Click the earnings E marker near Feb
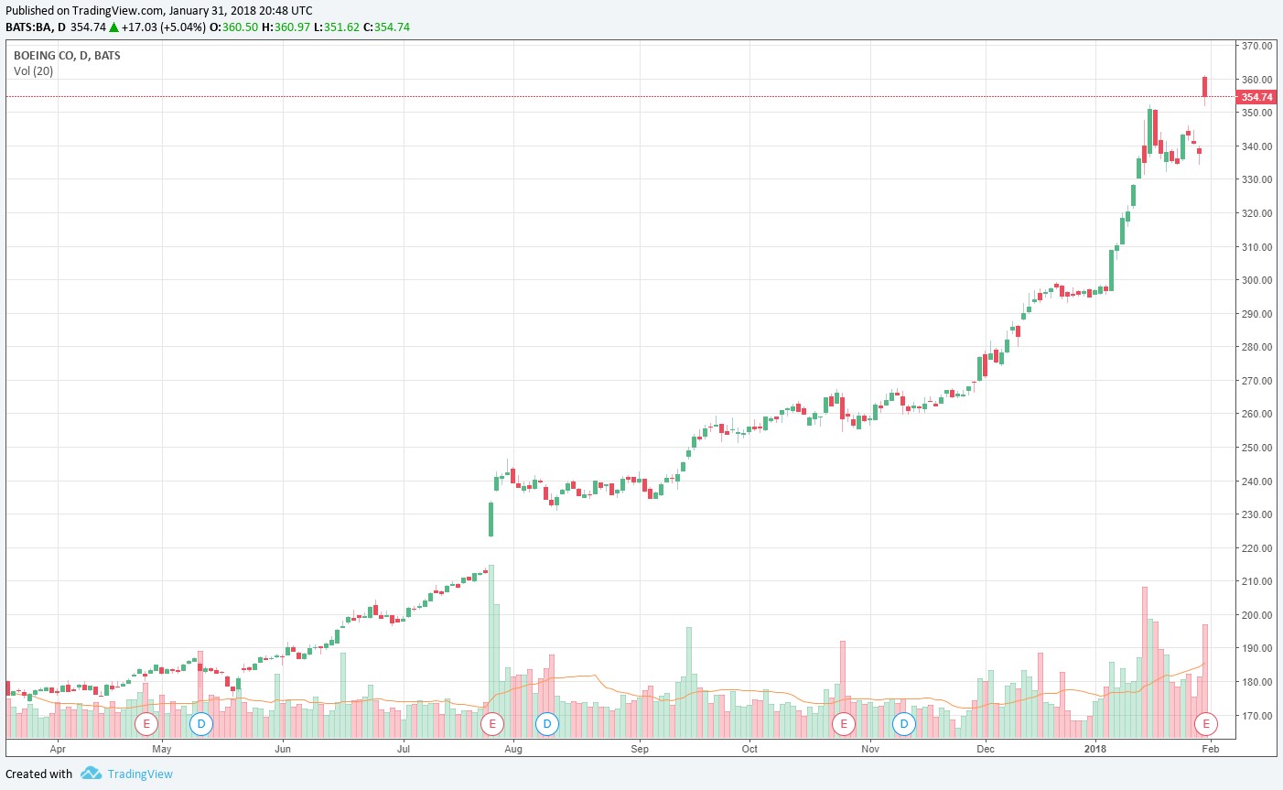This screenshot has height=790, width=1283. 1206,724
